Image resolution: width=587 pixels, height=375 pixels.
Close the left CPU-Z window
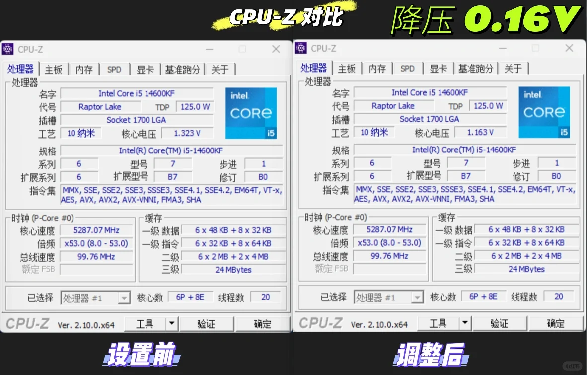(x=276, y=49)
